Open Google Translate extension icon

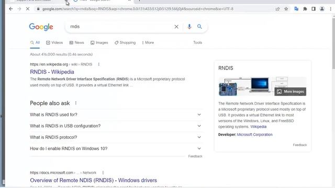pos(296,9)
